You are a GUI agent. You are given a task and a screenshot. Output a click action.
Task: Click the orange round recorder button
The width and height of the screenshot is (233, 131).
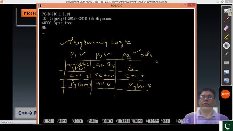(225, 94)
